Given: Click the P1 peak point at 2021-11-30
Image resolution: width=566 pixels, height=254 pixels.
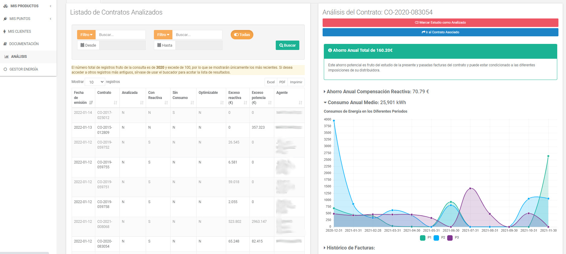Looking at the screenshot, I should (x=548, y=156).
